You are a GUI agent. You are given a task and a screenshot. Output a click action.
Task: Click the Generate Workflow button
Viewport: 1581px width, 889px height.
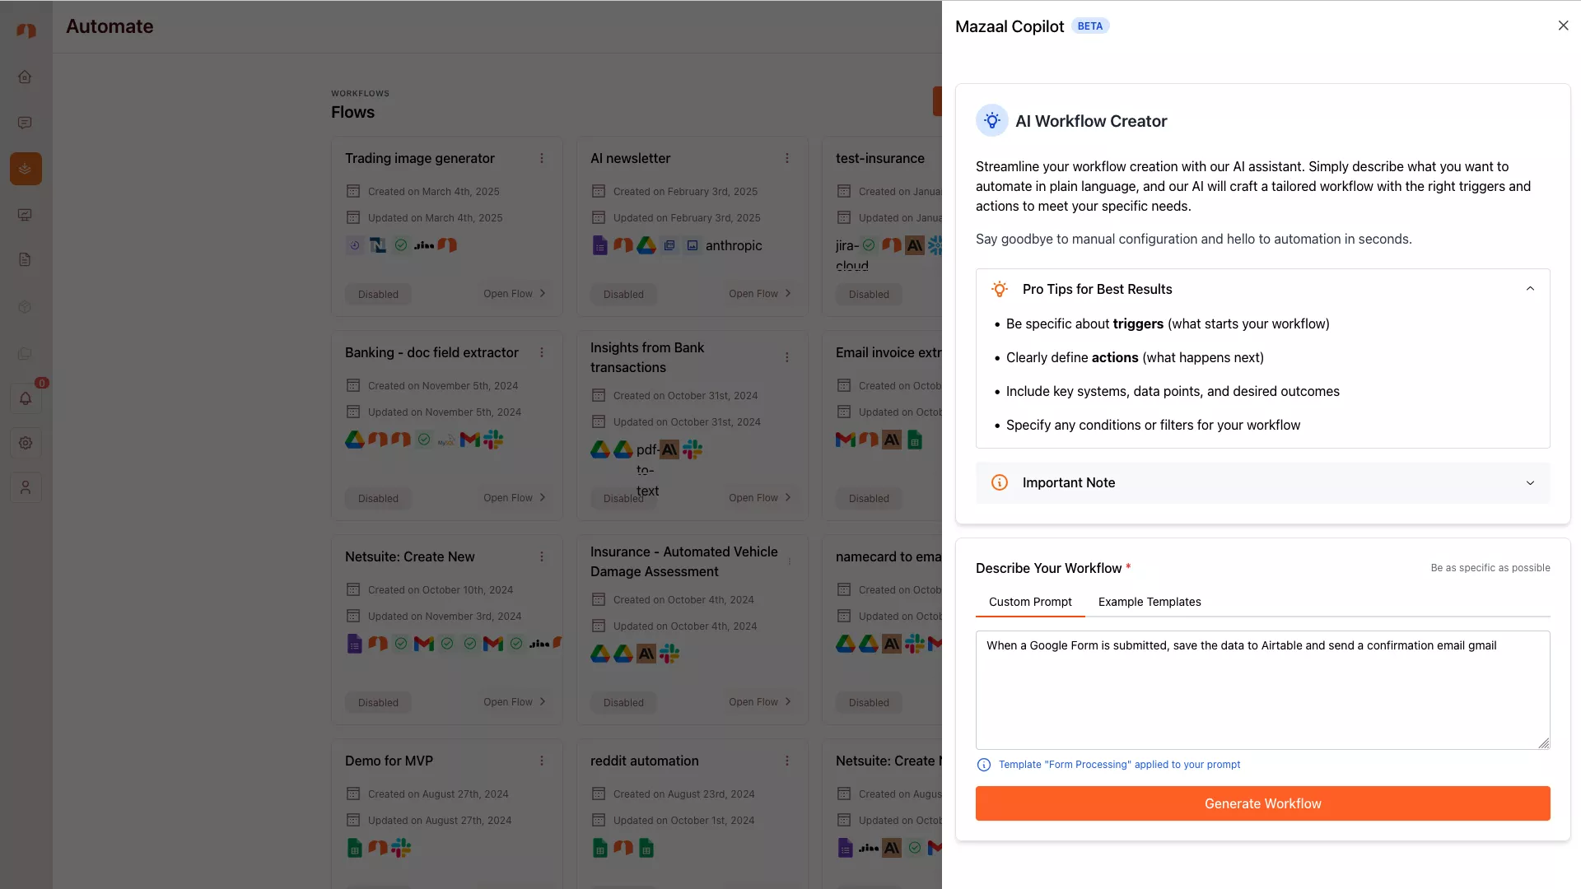tap(1262, 803)
